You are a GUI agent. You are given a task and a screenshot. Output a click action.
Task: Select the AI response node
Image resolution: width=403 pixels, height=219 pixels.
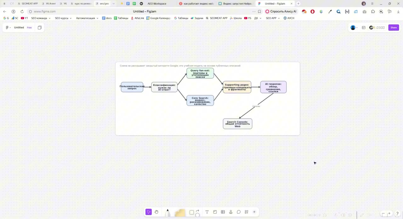point(273,87)
